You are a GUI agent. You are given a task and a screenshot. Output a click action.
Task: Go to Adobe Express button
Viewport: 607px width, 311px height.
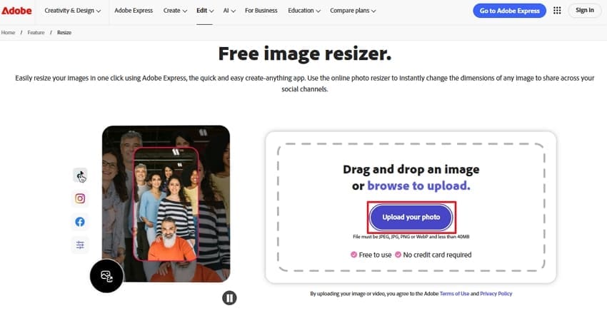[x=509, y=11]
